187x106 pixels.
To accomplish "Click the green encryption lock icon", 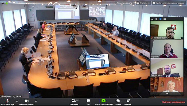I will click(7, 3).
